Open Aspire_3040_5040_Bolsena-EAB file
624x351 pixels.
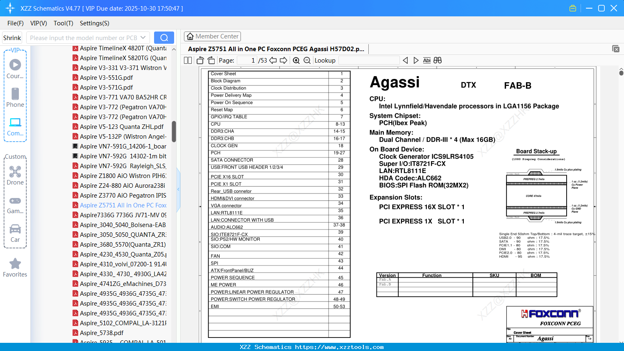(x=120, y=225)
